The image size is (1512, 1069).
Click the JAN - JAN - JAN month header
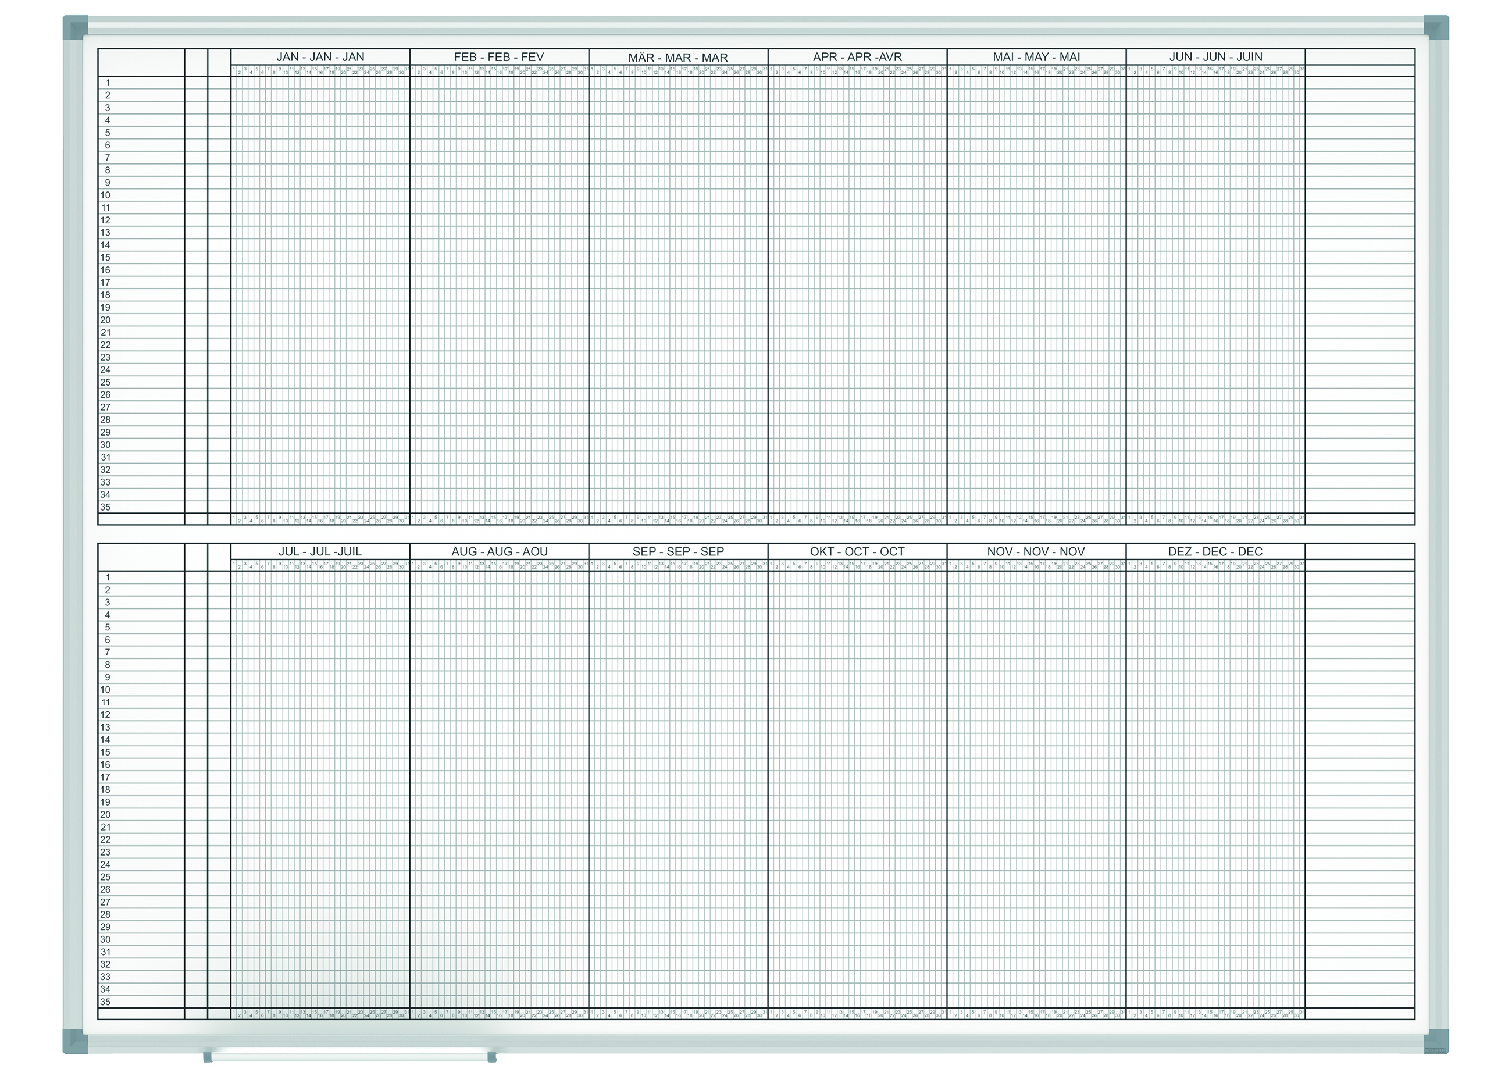320,56
